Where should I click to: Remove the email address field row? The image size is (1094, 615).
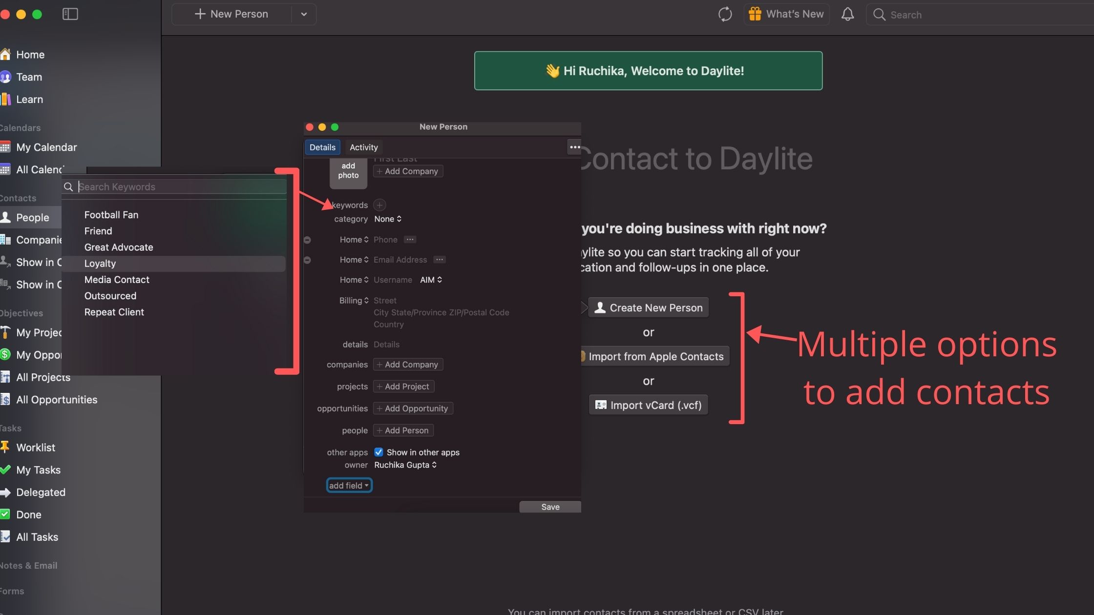click(x=307, y=260)
